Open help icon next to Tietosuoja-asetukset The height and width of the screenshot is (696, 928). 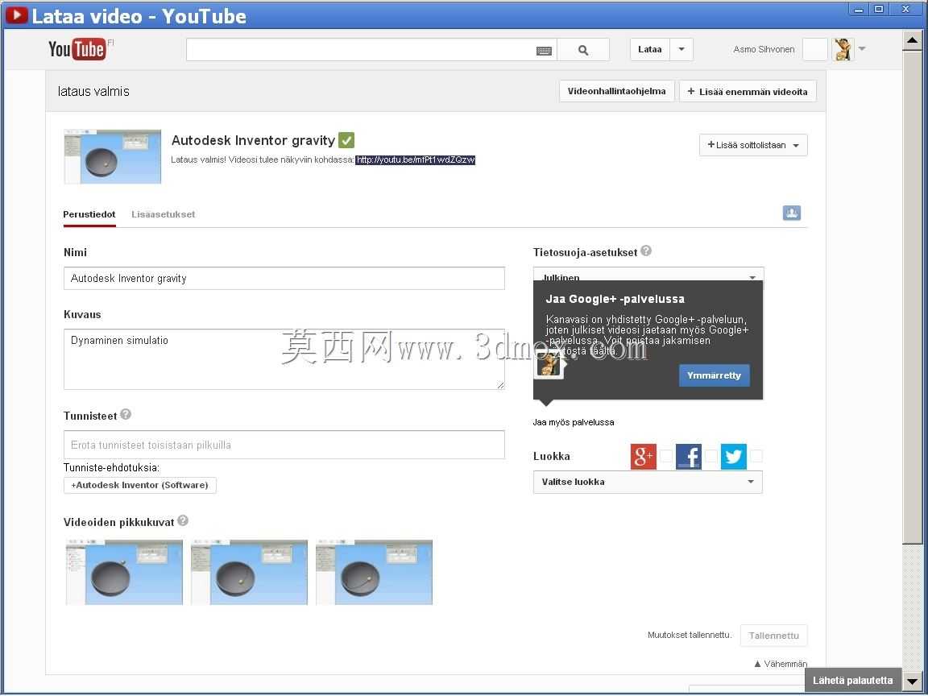[x=646, y=251]
